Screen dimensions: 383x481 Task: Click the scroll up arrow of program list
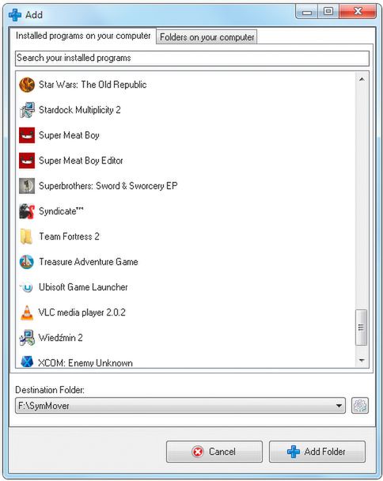pos(362,79)
